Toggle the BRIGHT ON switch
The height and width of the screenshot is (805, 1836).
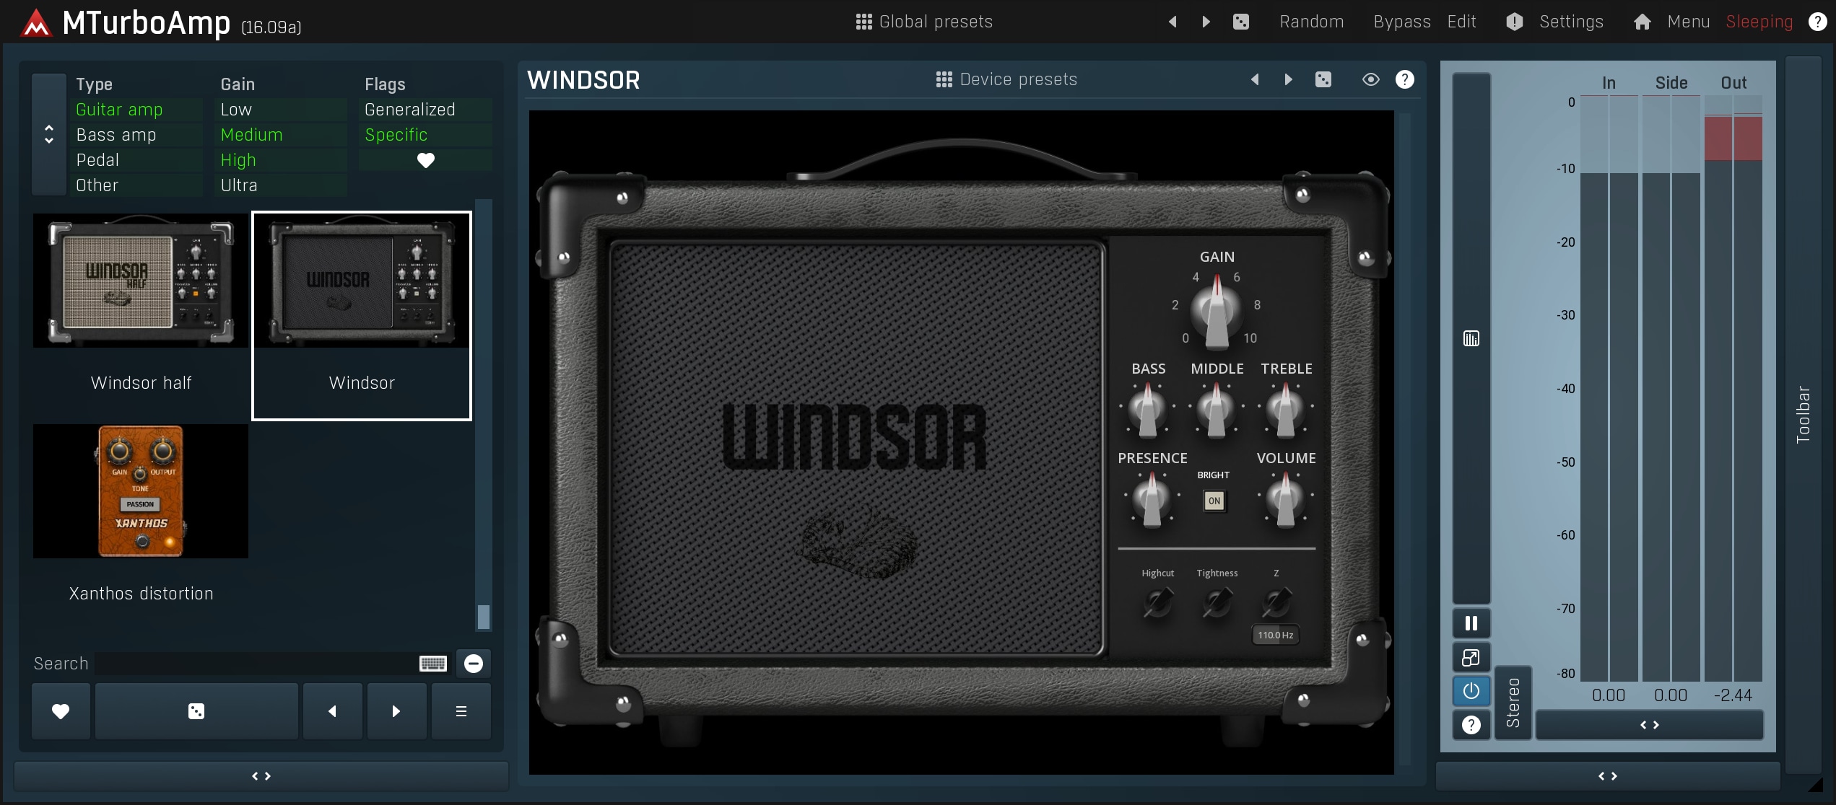point(1214,501)
